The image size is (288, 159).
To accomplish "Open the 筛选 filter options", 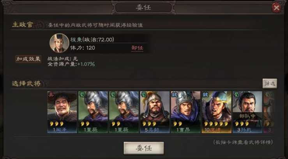I will pos(270,84).
